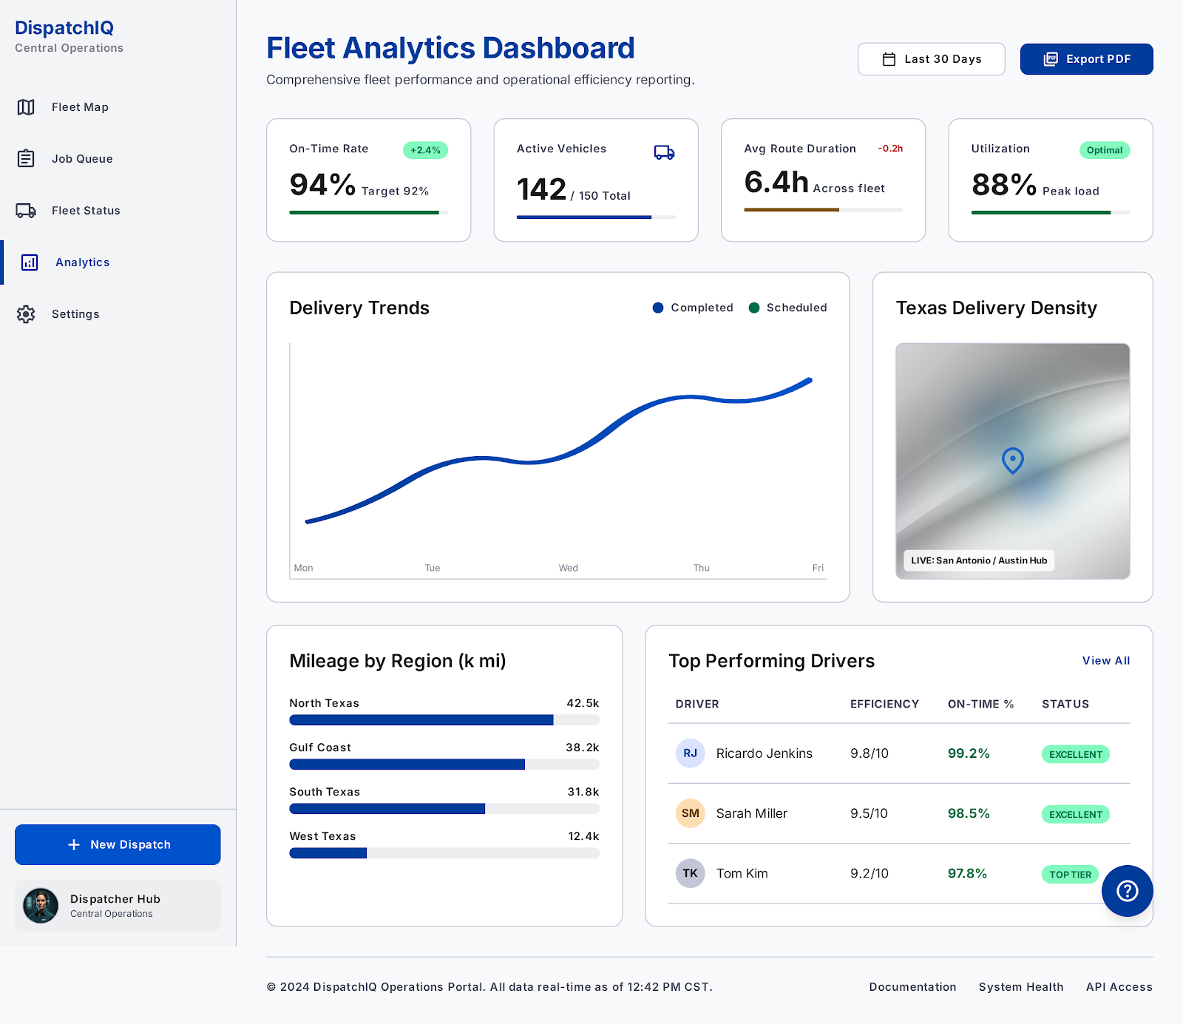The width and height of the screenshot is (1183, 1024).
Task: Click the Active Vehicles progress bar
Action: click(x=596, y=217)
